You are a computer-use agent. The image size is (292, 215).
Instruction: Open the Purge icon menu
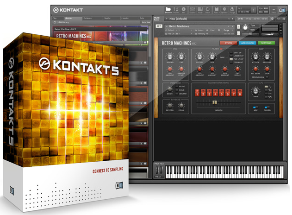(x=232, y=9)
